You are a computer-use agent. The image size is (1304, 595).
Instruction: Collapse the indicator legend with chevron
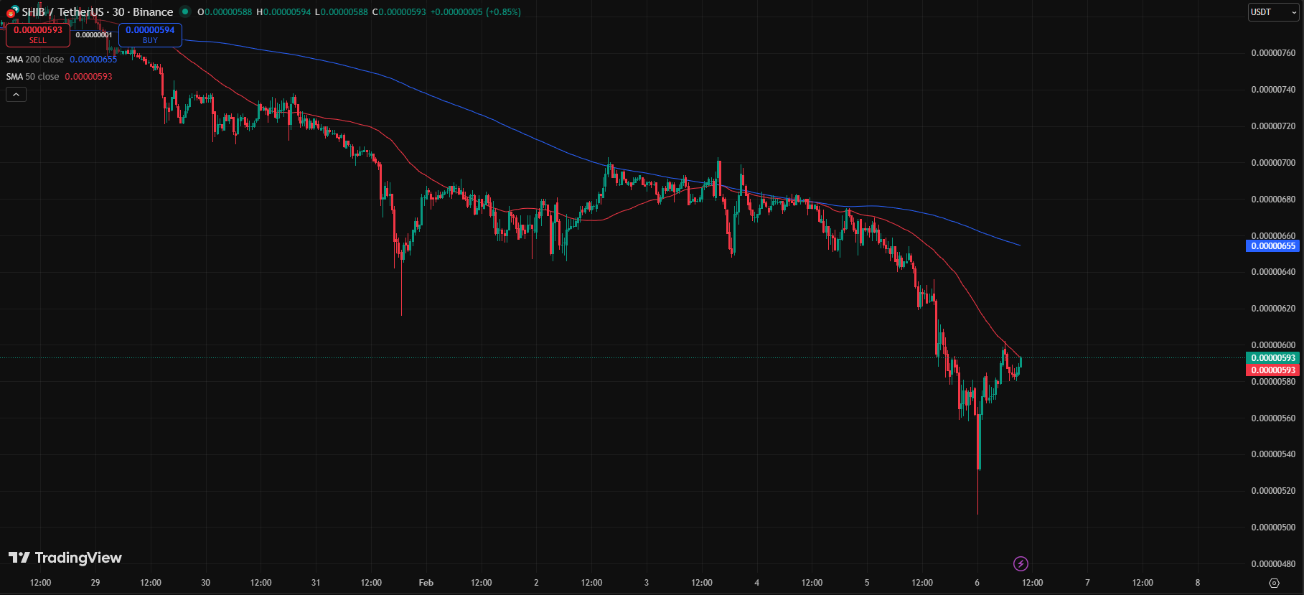click(16, 94)
